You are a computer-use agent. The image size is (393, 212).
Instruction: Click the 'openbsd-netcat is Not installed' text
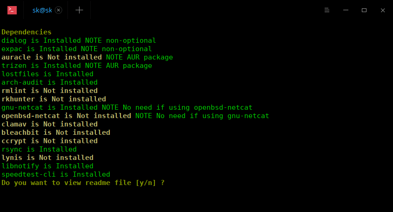point(66,116)
